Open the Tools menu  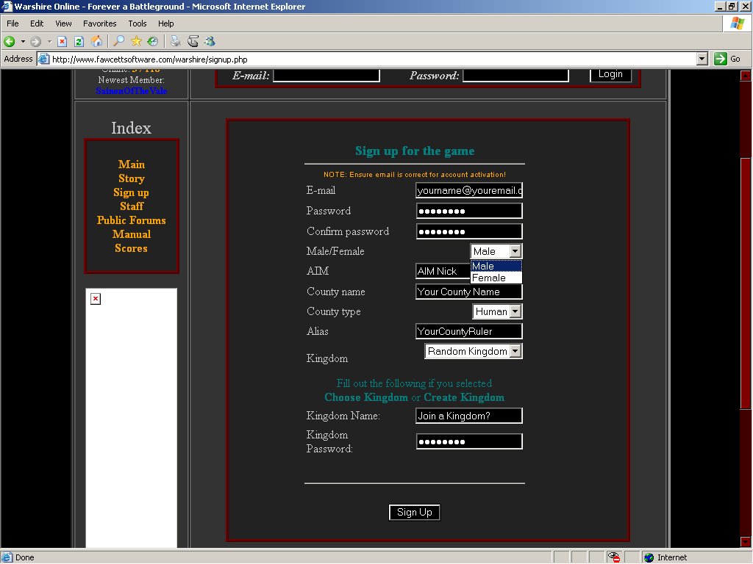(x=138, y=23)
